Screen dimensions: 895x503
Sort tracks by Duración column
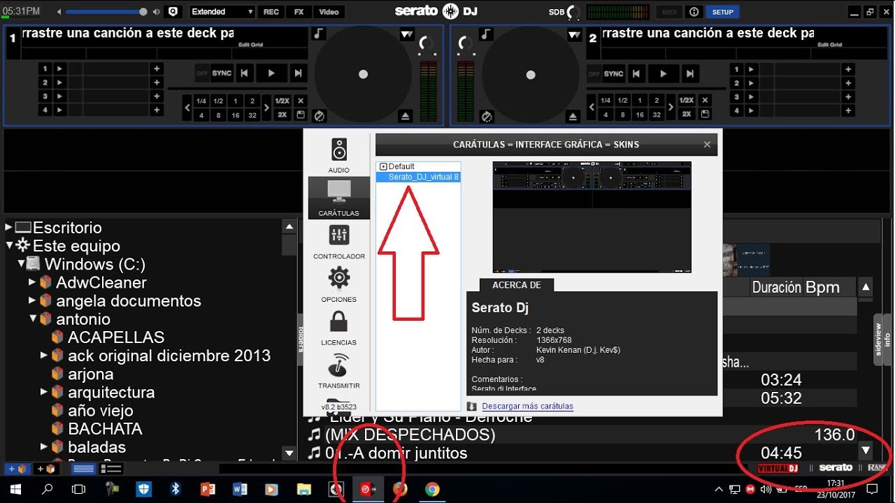(x=776, y=287)
